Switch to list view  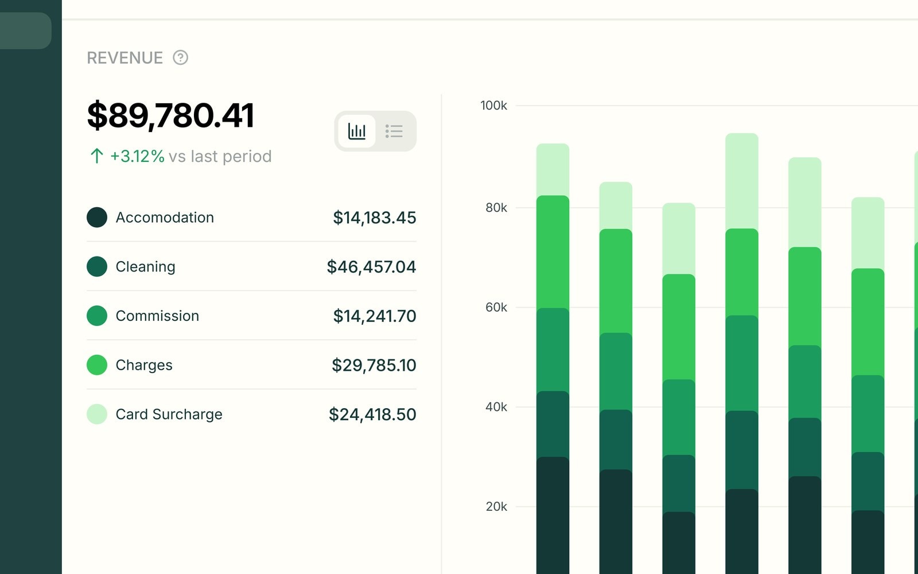pyautogui.click(x=394, y=131)
